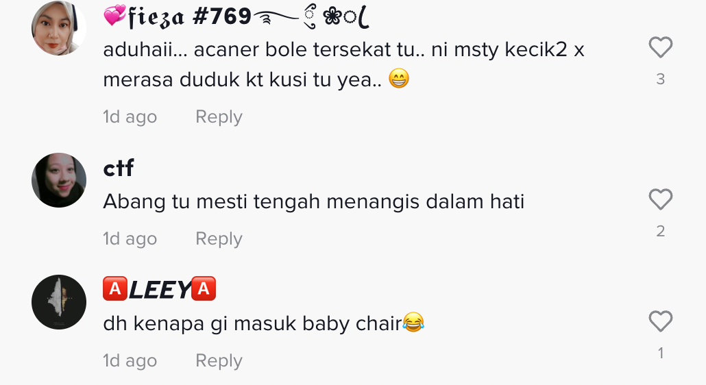Open fieza #769's profile picture
This screenshot has width=706, height=385.
click(x=58, y=28)
